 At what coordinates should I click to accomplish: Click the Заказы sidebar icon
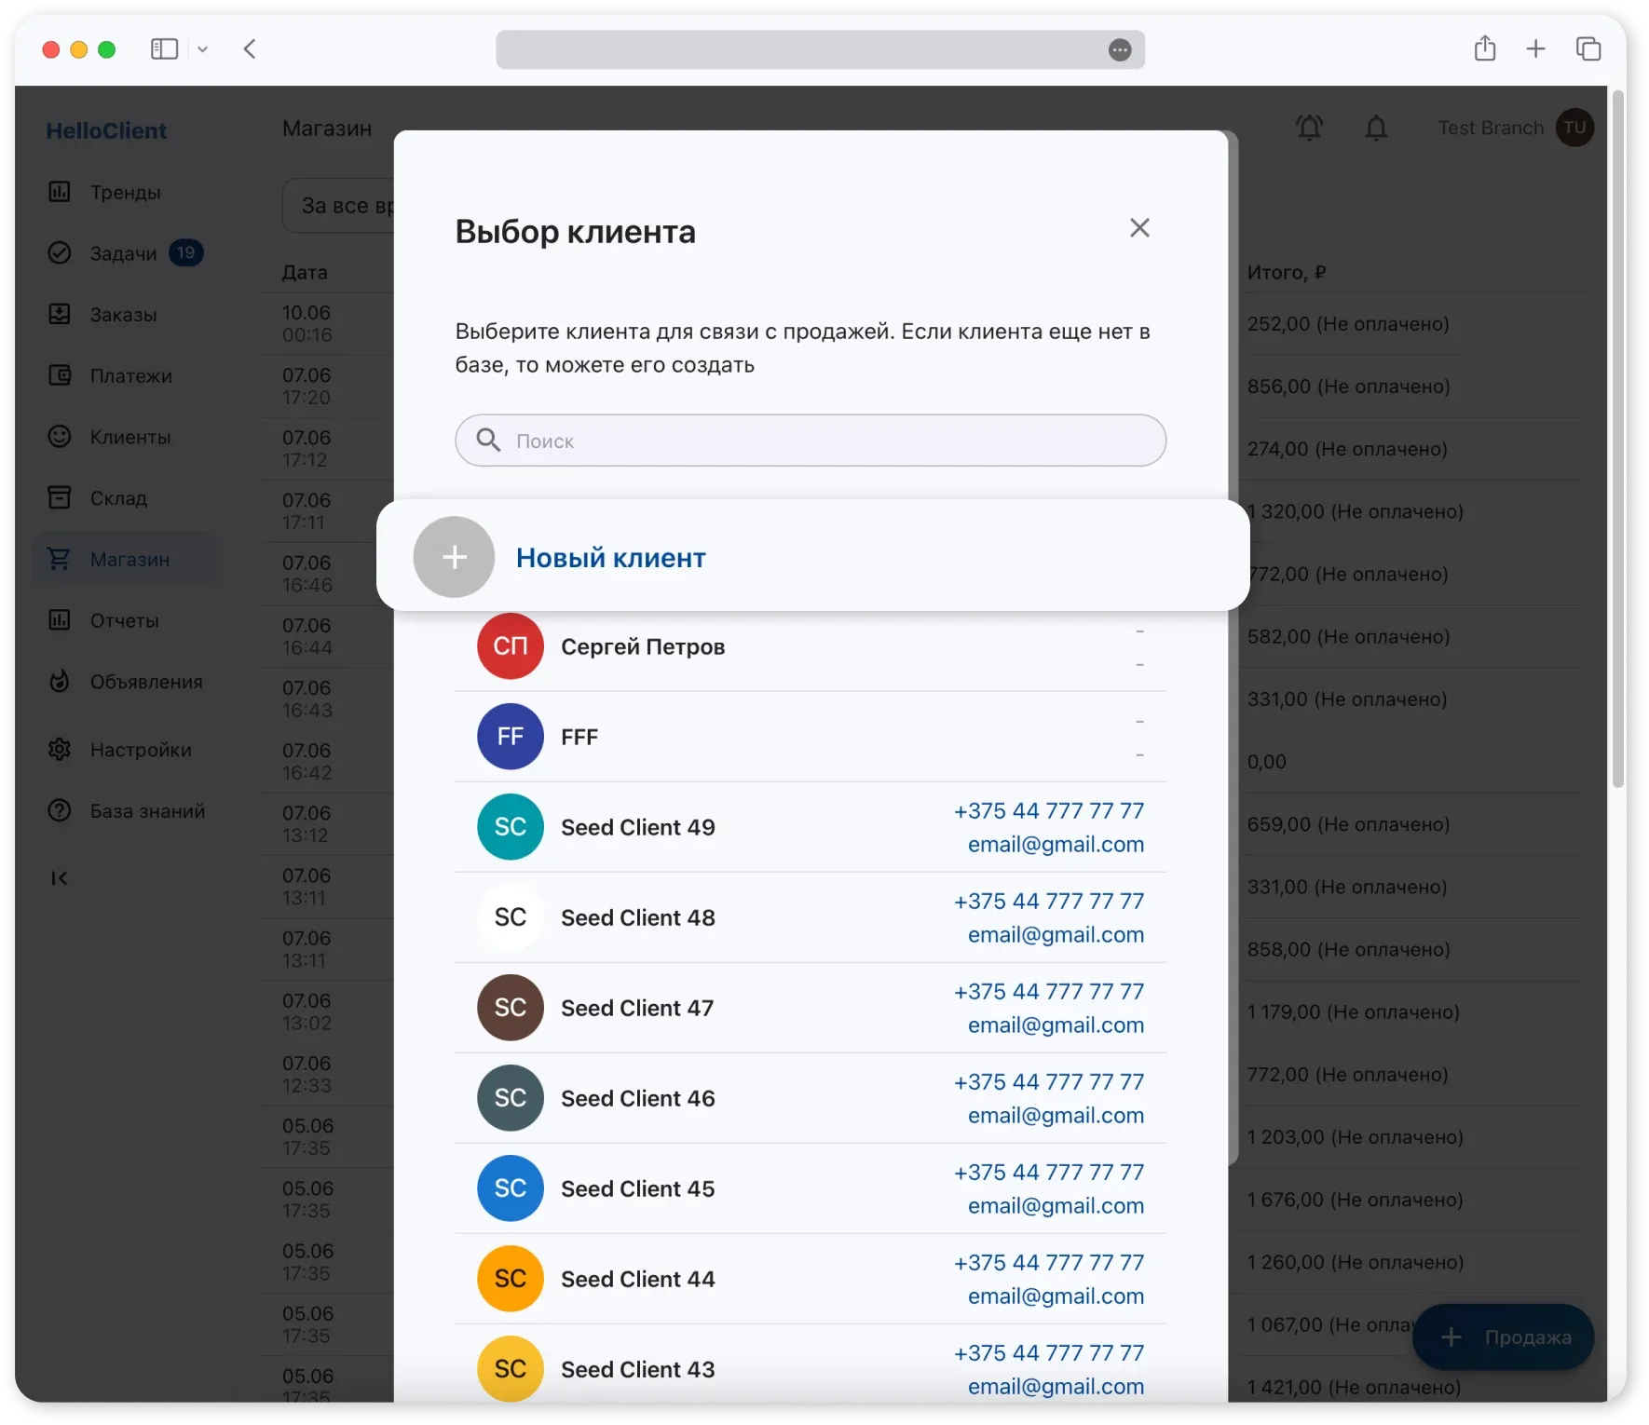click(60, 315)
